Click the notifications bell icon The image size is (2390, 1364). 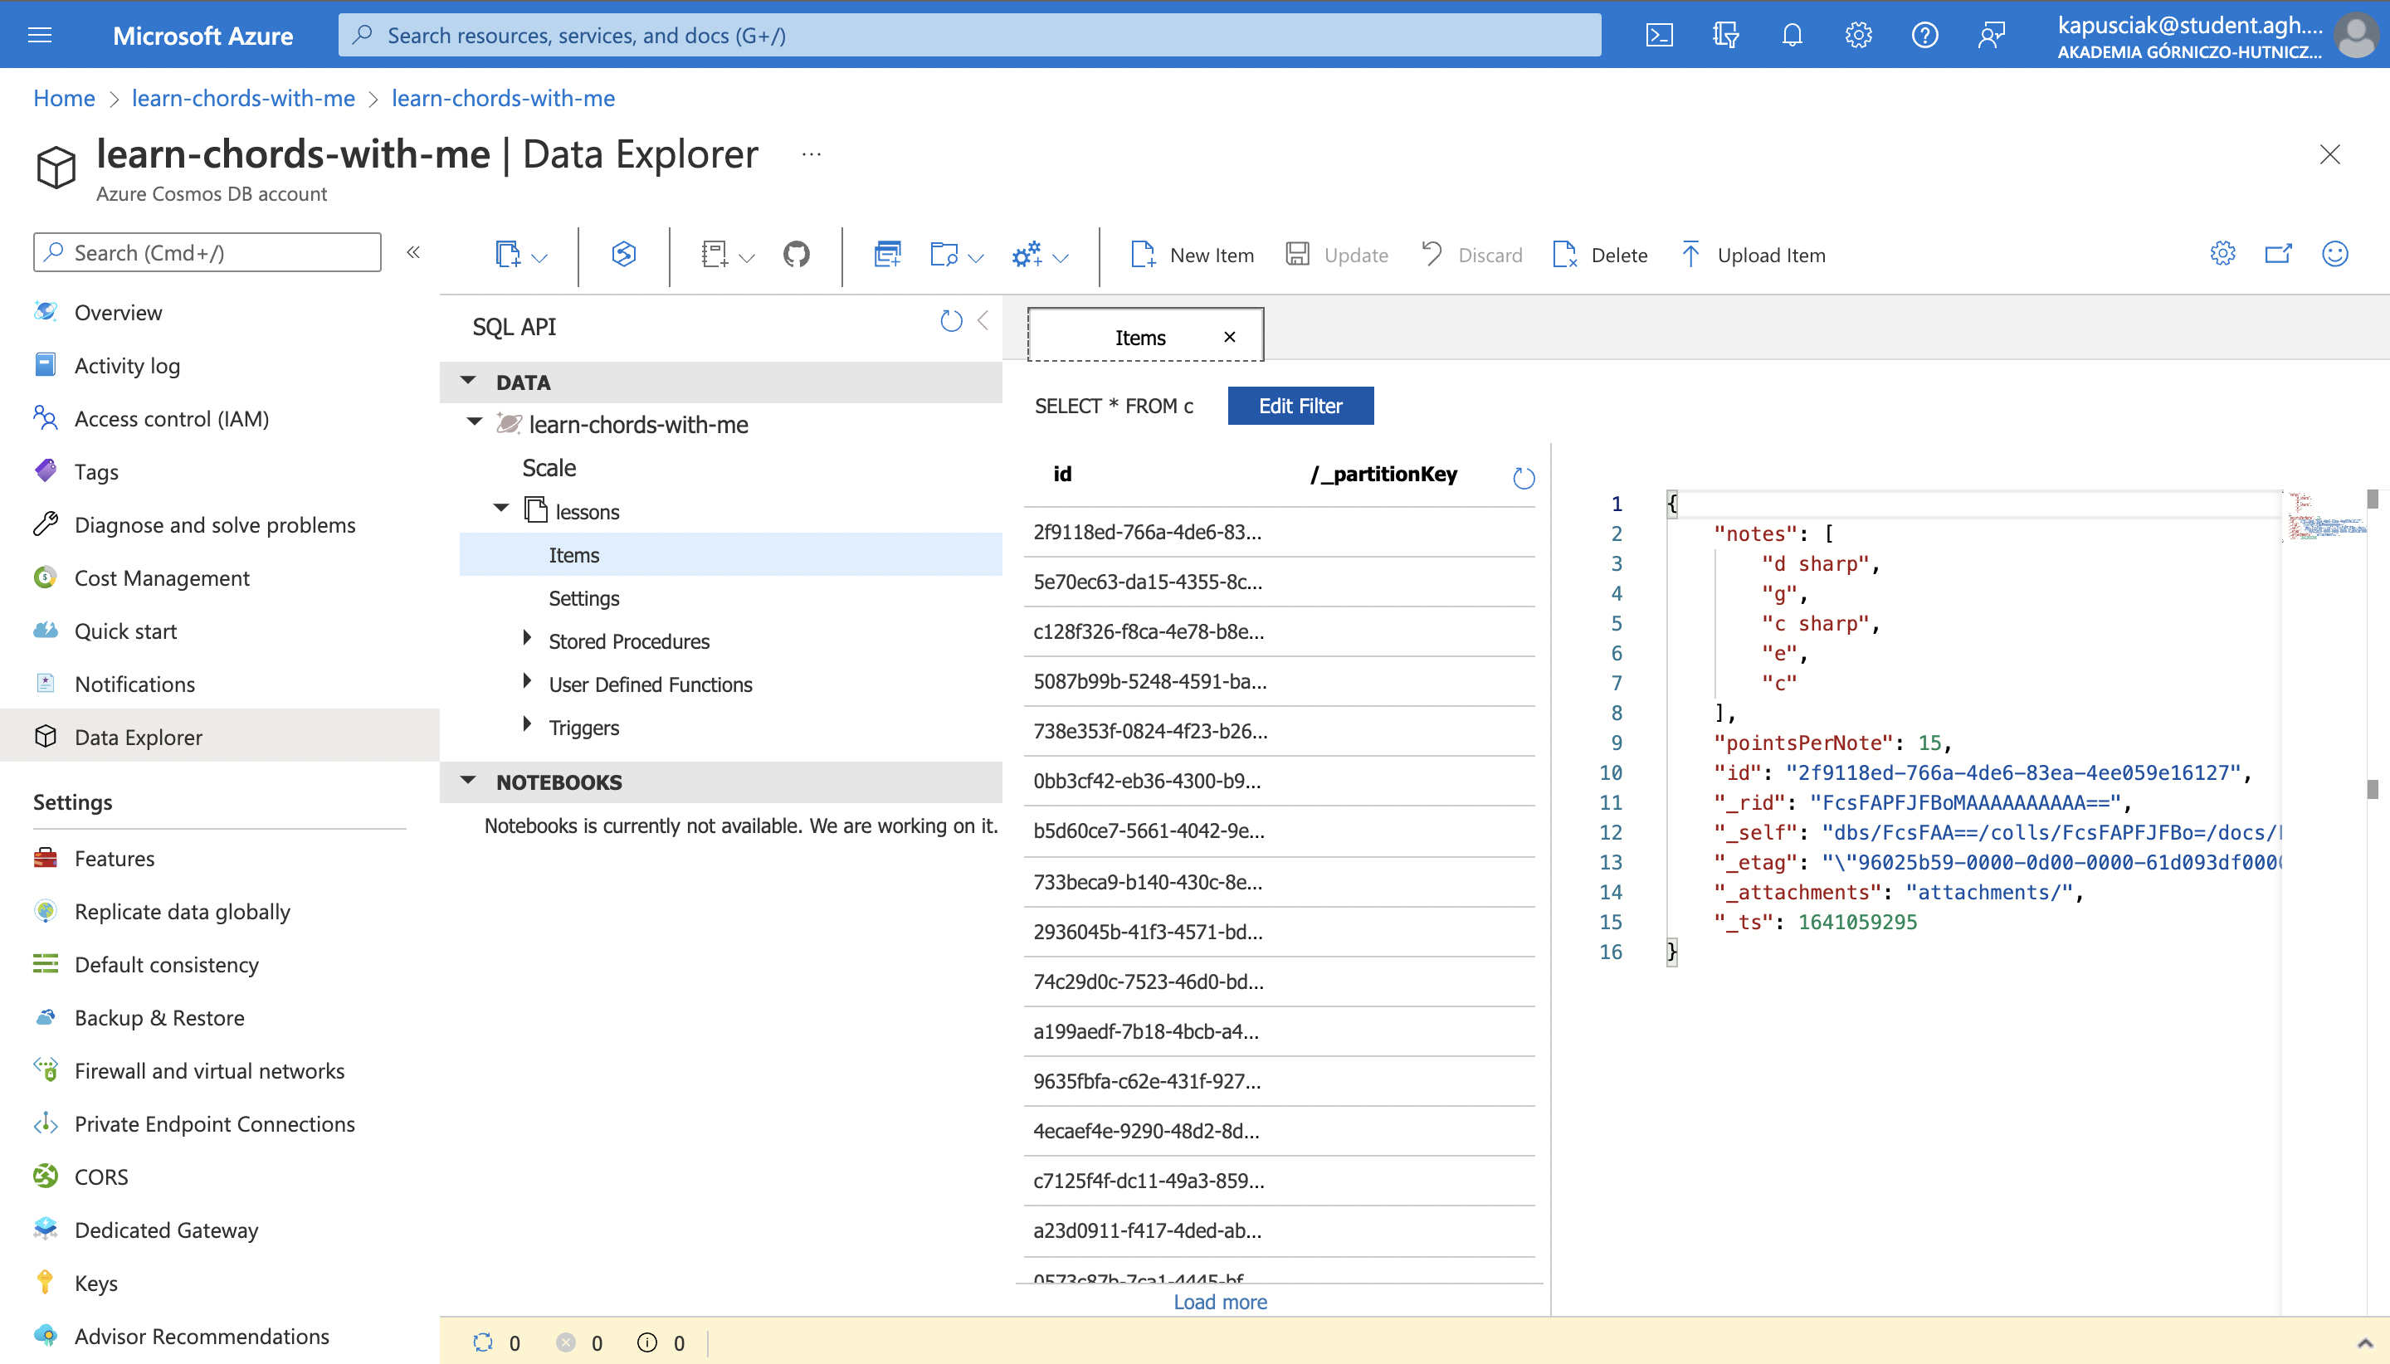[1792, 36]
